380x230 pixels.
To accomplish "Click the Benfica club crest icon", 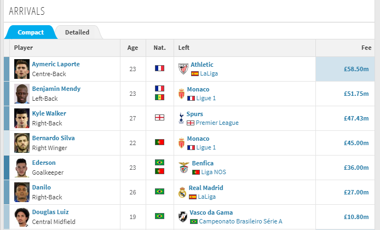I will tap(183, 168).
